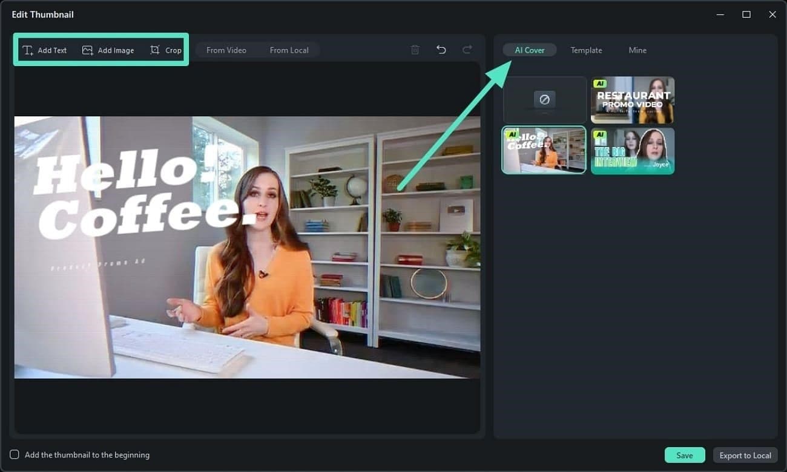The width and height of the screenshot is (787, 472).
Task: Click the Add Text tool icon
Action: tap(28, 50)
